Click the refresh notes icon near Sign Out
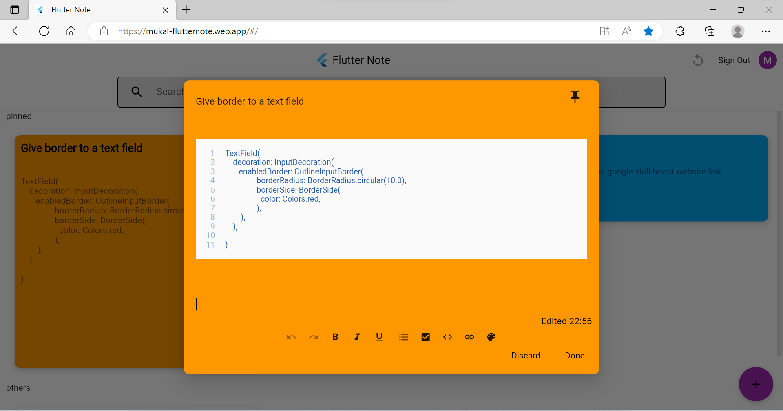The image size is (783, 411). (698, 60)
